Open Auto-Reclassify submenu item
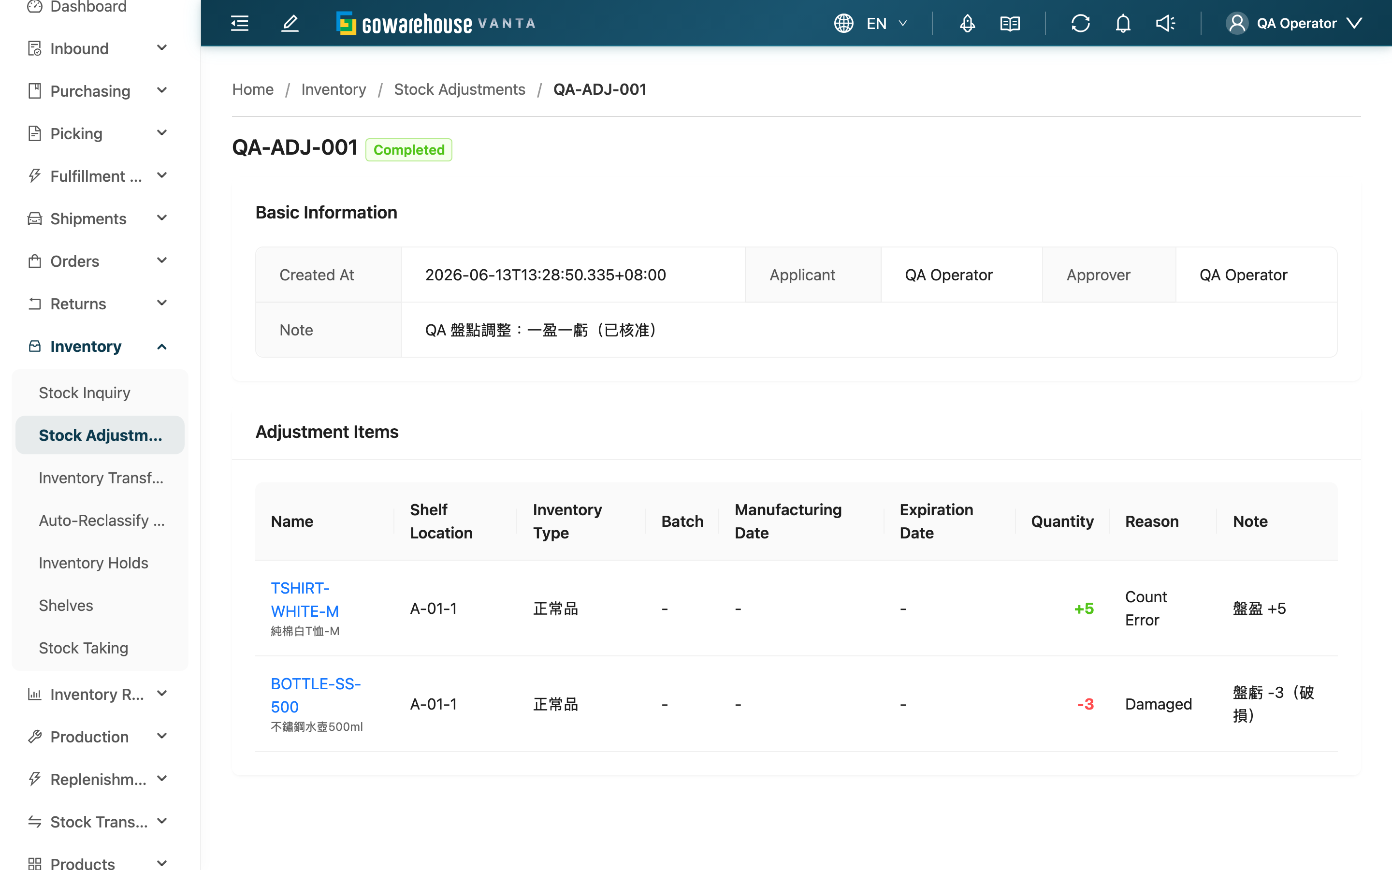1392x870 pixels. click(x=100, y=520)
